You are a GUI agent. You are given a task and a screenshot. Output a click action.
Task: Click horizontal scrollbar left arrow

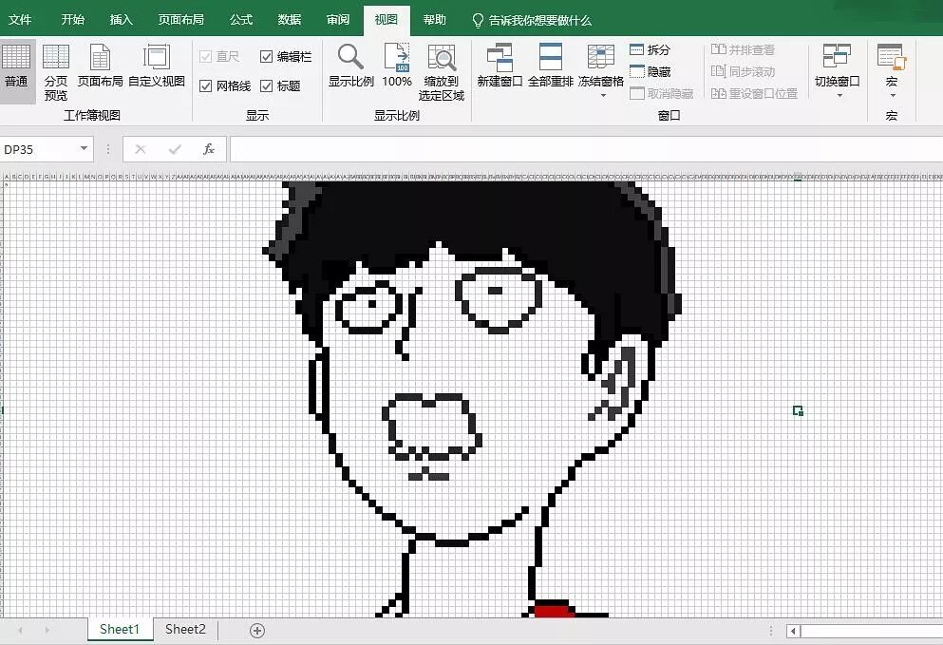793,631
